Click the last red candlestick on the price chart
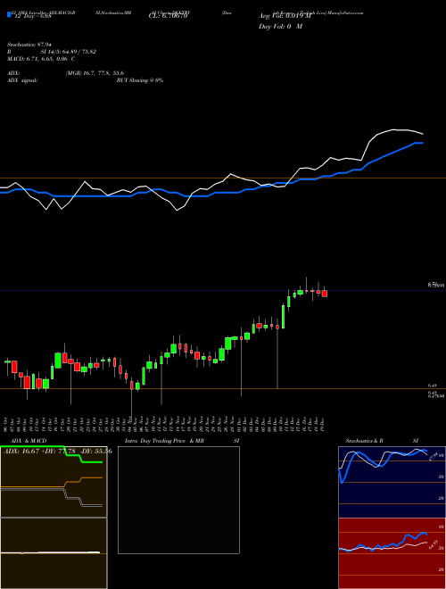Image resolution: width=446 pixels, height=589 pixels. 325,293
